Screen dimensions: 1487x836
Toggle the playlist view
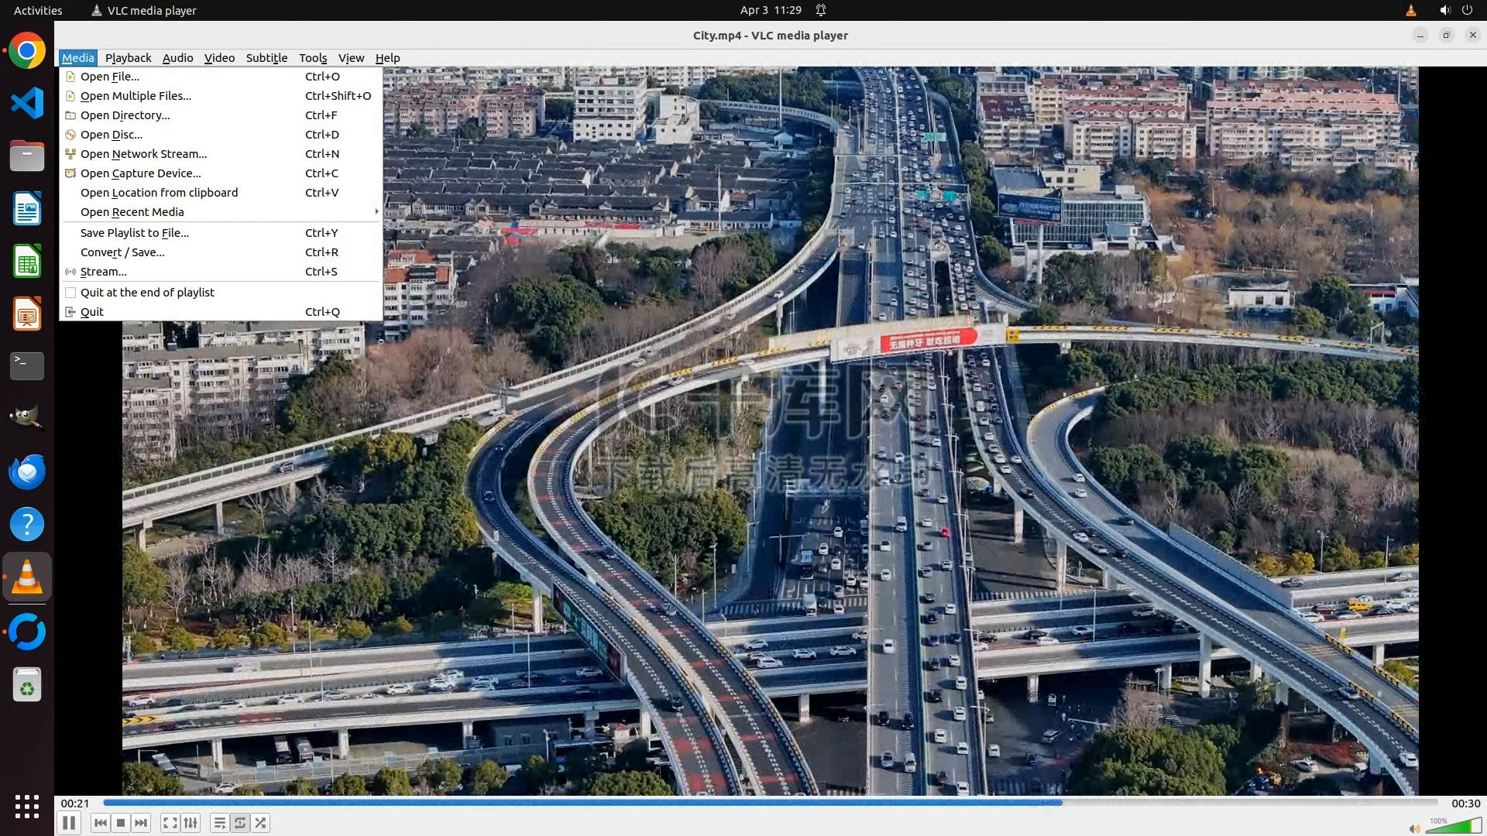coord(220,823)
